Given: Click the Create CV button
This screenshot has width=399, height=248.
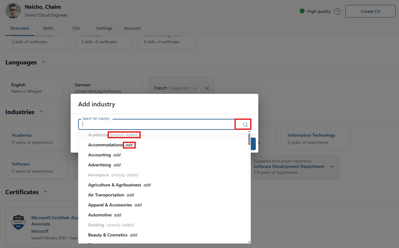Looking at the screenshot, I should (371, 11).
